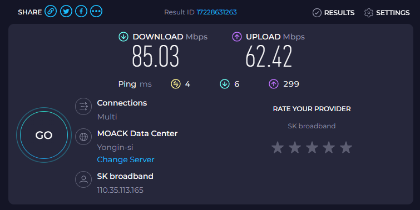Open the RESULTS menu

coord(333,13)
